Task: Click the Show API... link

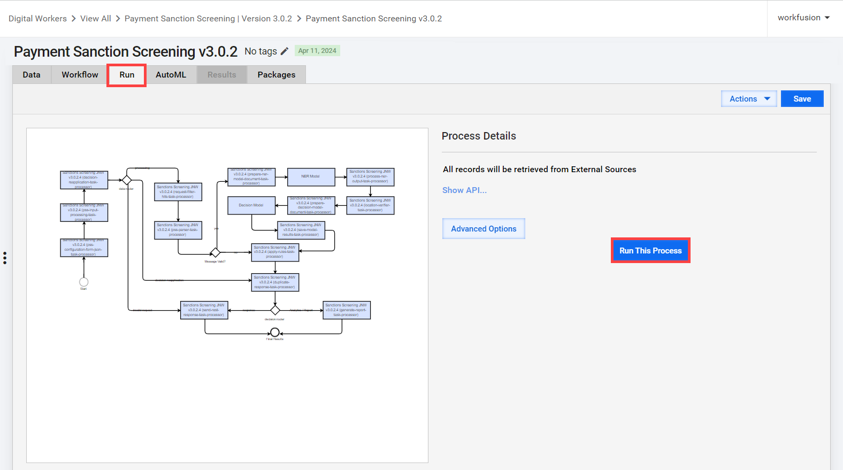Action: pos(464,190)
